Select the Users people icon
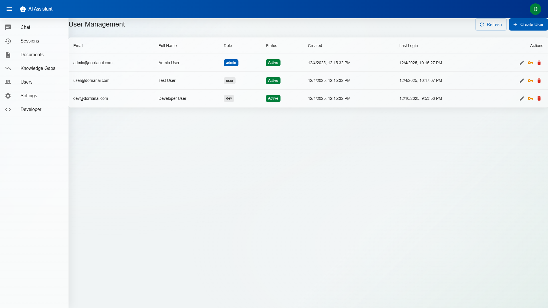This screenshot has width=548, height=308. tap(8, 82)
